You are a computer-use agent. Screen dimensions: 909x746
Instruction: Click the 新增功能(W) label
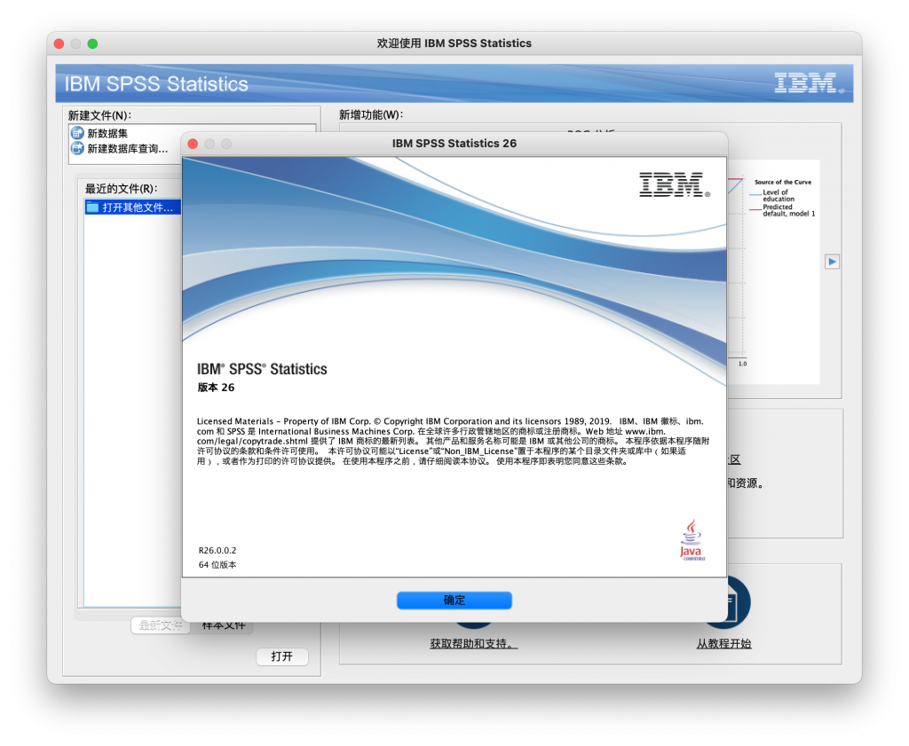(371, 114)
